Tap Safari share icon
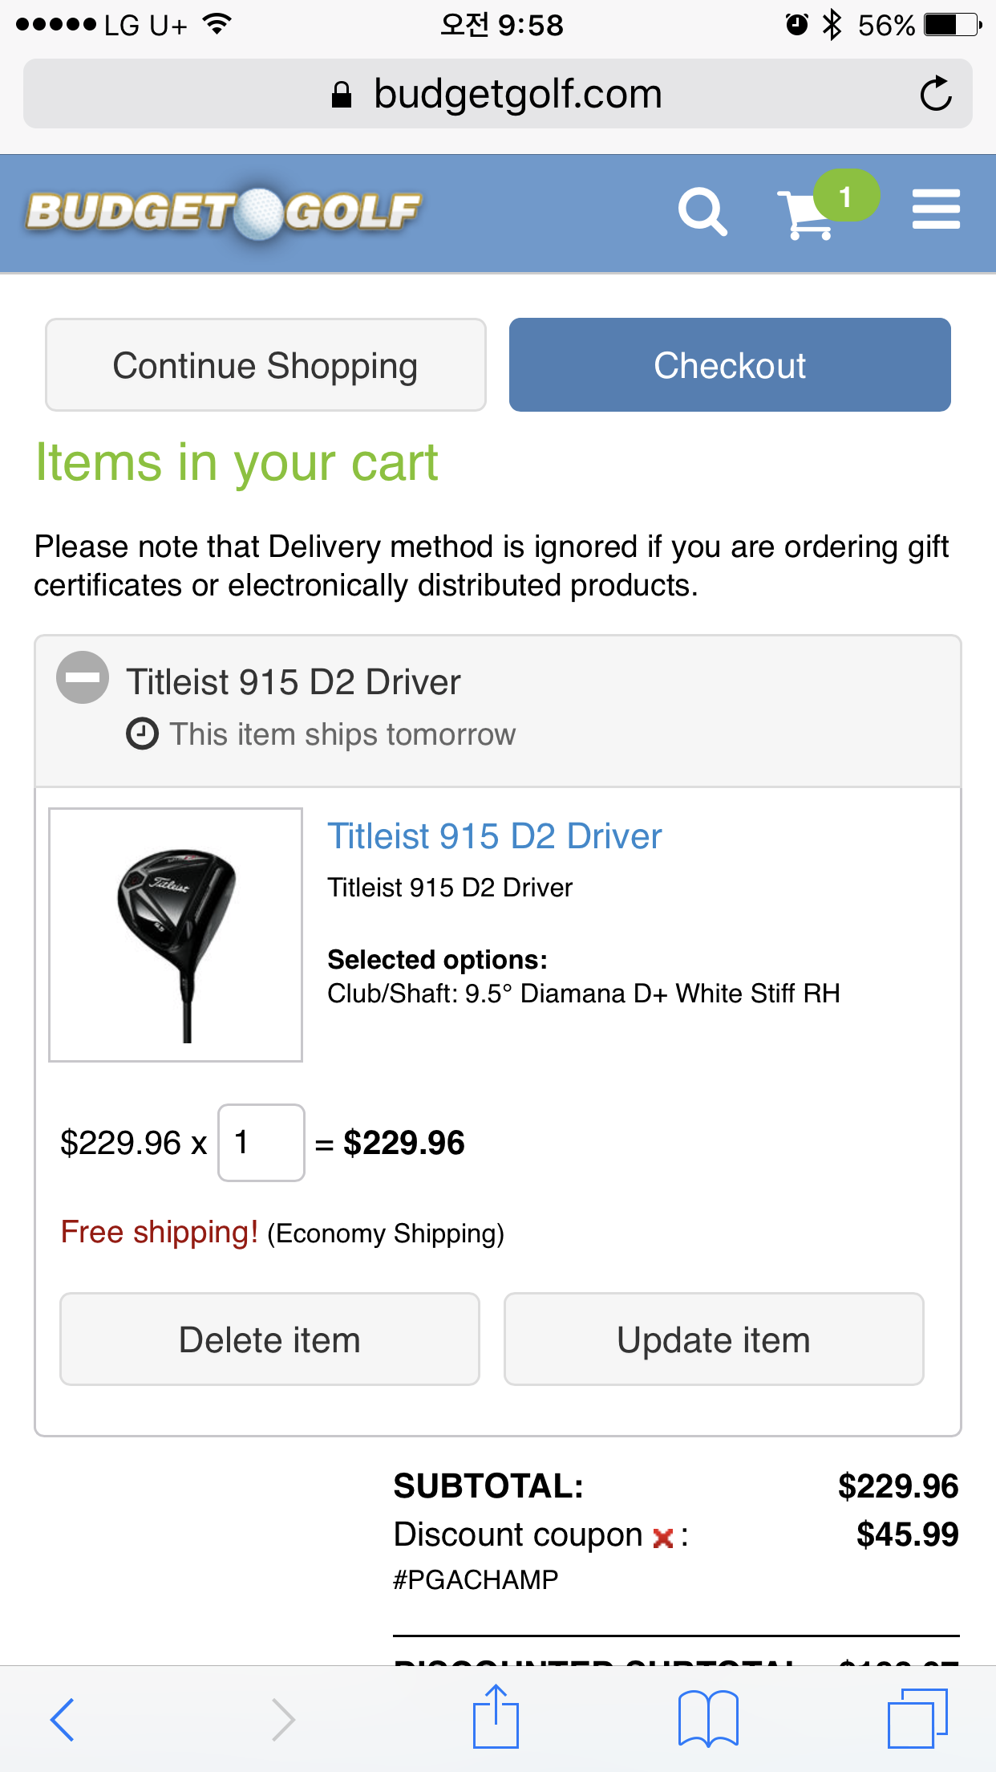Viewport: 996px width, 1772px height. [496, 1718]
